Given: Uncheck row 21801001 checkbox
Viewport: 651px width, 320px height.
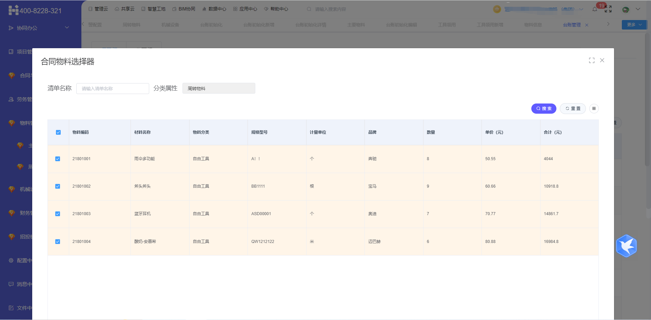Looking at the screenshot, I should click(58, 159).
